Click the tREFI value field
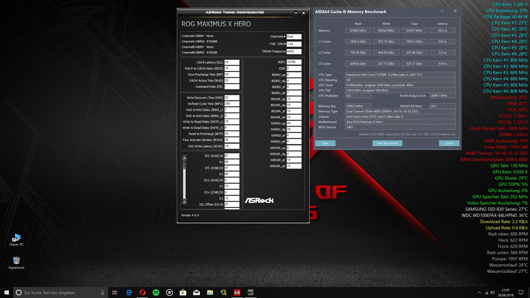The image size is (530, 298). pos(294,62)
